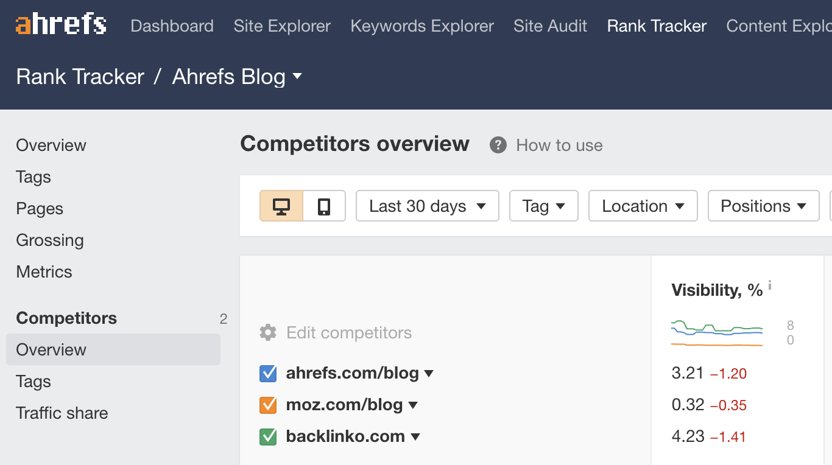Click the How to use help icon
The image size is (832, 465).
498,145
